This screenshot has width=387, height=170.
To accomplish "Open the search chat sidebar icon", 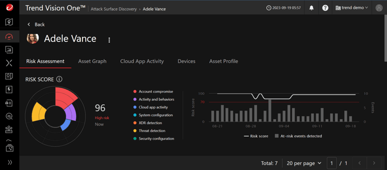I will (10, 116).
